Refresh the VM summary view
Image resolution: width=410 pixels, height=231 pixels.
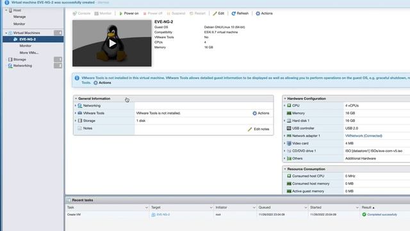point(240,13)
